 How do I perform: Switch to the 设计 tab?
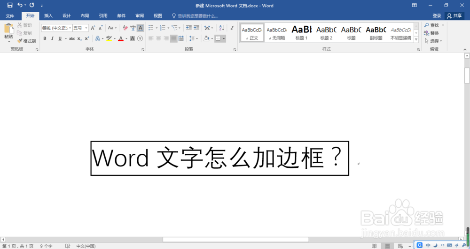tap(67, 16)
